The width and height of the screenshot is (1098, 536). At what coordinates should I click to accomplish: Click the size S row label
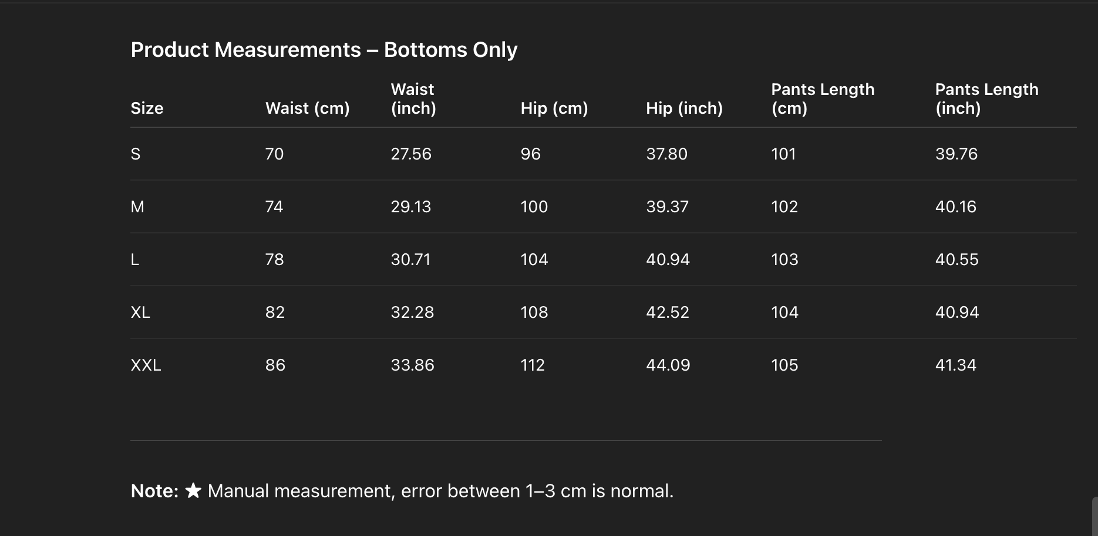coord(136,154)
